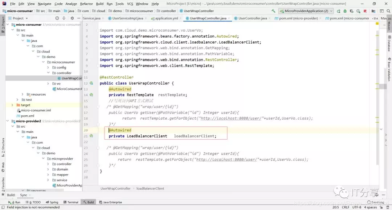The height and width of the screenshot is (210, 392).
Task: Select pom.xml under micro-consumer in tree
Action: [x=27, y=116]
